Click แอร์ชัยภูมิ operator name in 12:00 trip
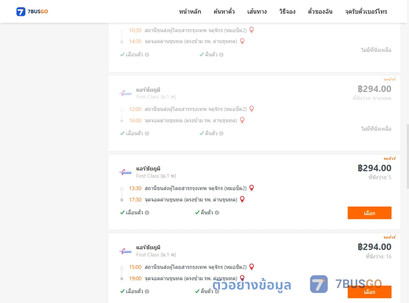This screenshot has height=303, width=409. [148, 90]
